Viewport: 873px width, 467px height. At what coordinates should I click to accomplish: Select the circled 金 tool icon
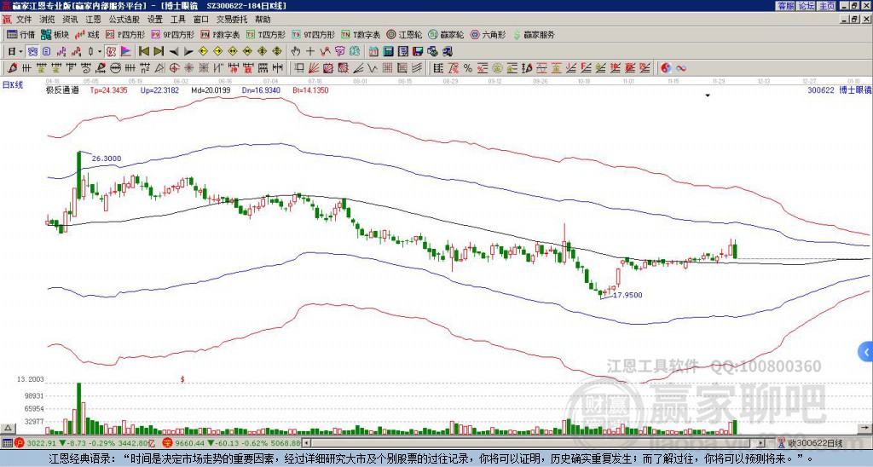coord(497,68)
